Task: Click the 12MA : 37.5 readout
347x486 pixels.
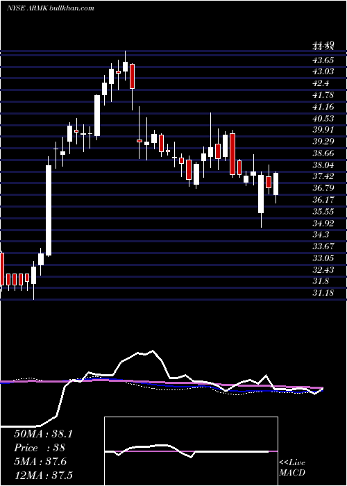Action: pyautogui.click(x=43, y=476)
